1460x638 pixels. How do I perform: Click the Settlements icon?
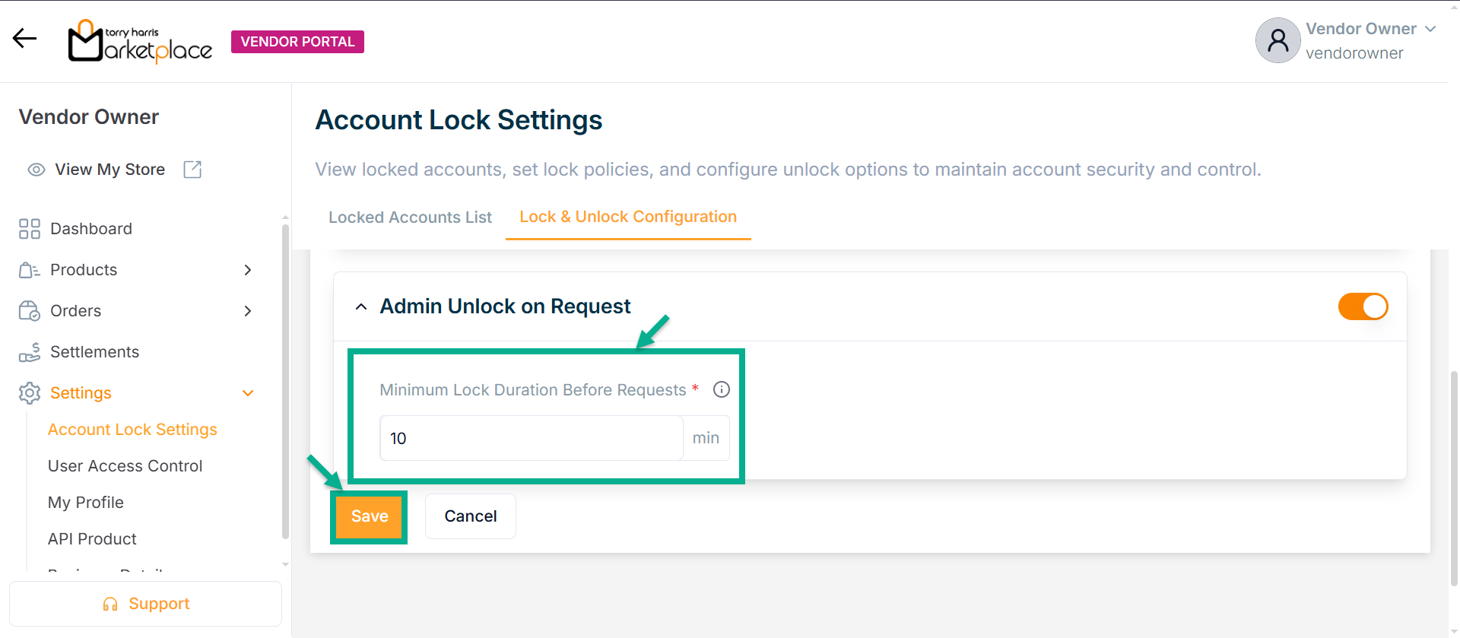[x=30, y=352]
